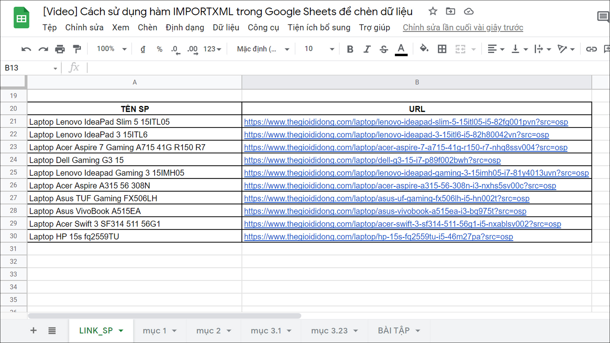610x343 pixels.
Task: Select the Paint format tool
Action: pos(77,49)
